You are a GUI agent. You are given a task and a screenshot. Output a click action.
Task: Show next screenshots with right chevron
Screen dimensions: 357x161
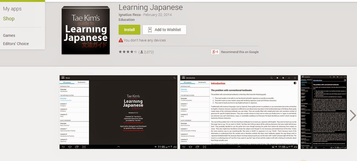pyautogui.click(x=353, y=116)
